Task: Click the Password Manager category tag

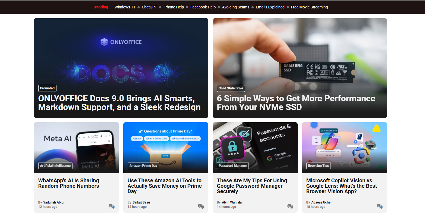Action: coord(233,166)
